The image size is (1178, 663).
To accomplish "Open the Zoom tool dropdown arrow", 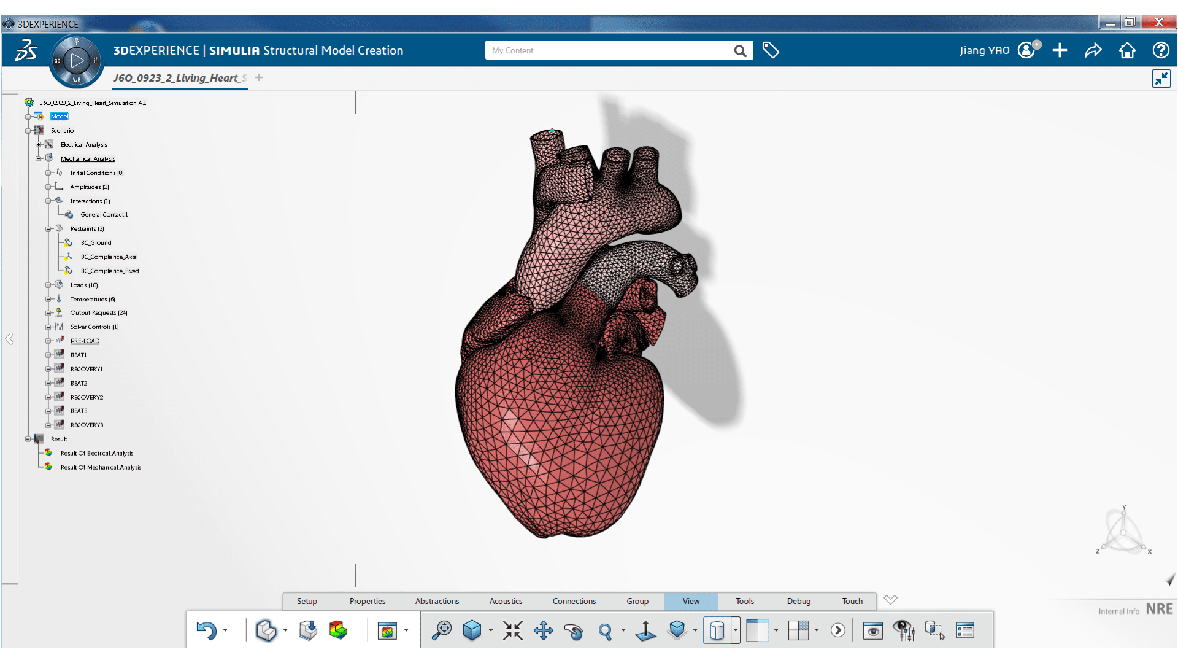I will click(623, 630).
